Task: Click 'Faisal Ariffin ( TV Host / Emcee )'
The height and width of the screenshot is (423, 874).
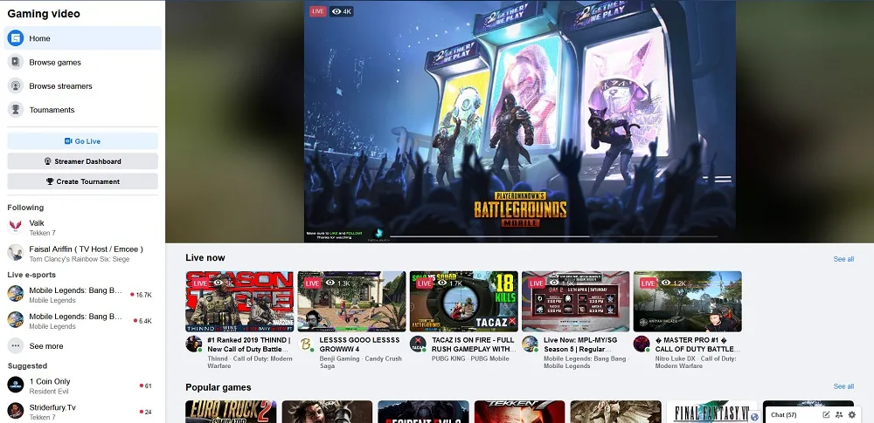Action: (x=87, y=249)
